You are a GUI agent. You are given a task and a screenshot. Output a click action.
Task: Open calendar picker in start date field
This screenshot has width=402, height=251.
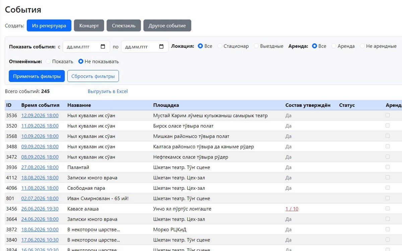point(103,47)
